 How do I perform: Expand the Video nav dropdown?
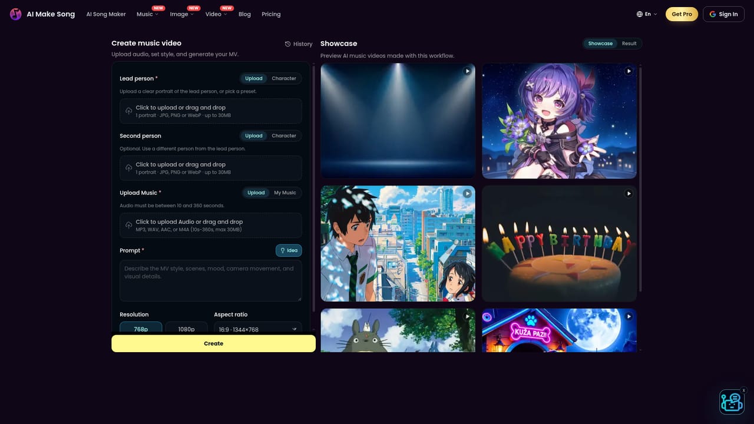pyautogui.click(x=216, y=14)
